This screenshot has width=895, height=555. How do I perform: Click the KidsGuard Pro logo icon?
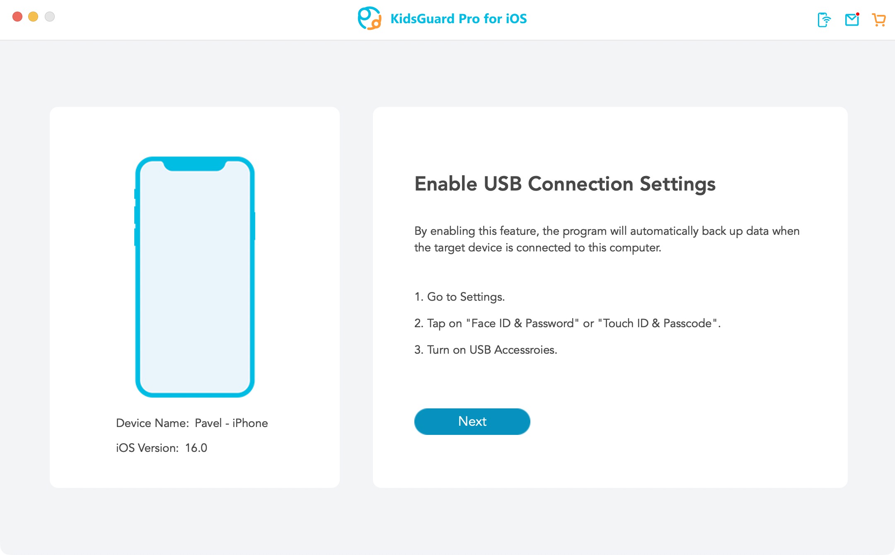tap(369, 19)
